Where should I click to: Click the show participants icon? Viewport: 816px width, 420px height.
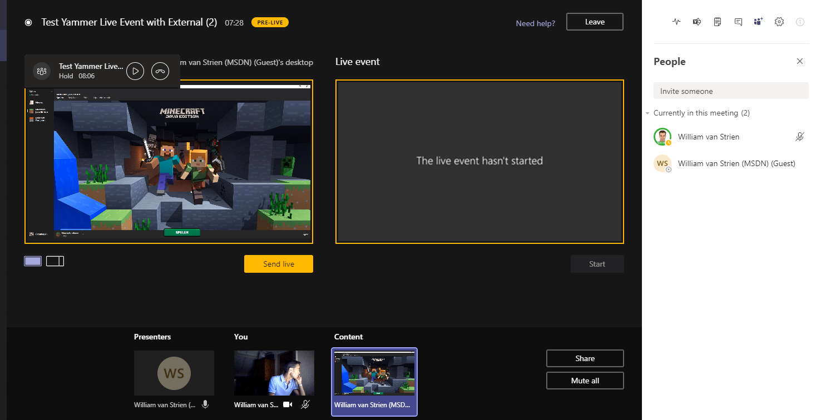click(x=758, y=22)
